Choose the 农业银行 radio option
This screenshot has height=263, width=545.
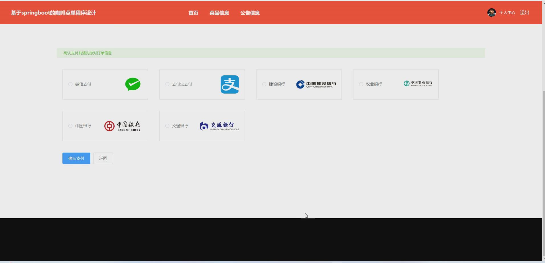point(361,84)
